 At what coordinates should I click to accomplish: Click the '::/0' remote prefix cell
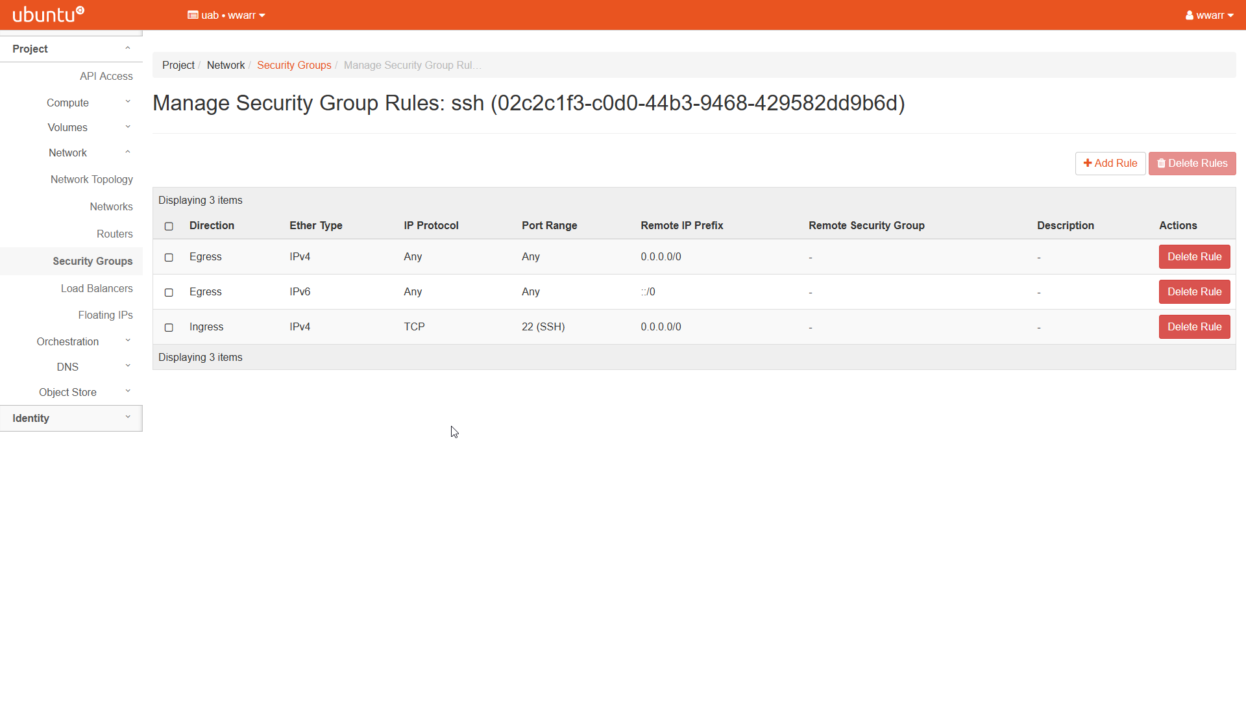click(648, 291)
